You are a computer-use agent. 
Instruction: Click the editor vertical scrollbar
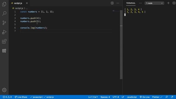(121, 45)
